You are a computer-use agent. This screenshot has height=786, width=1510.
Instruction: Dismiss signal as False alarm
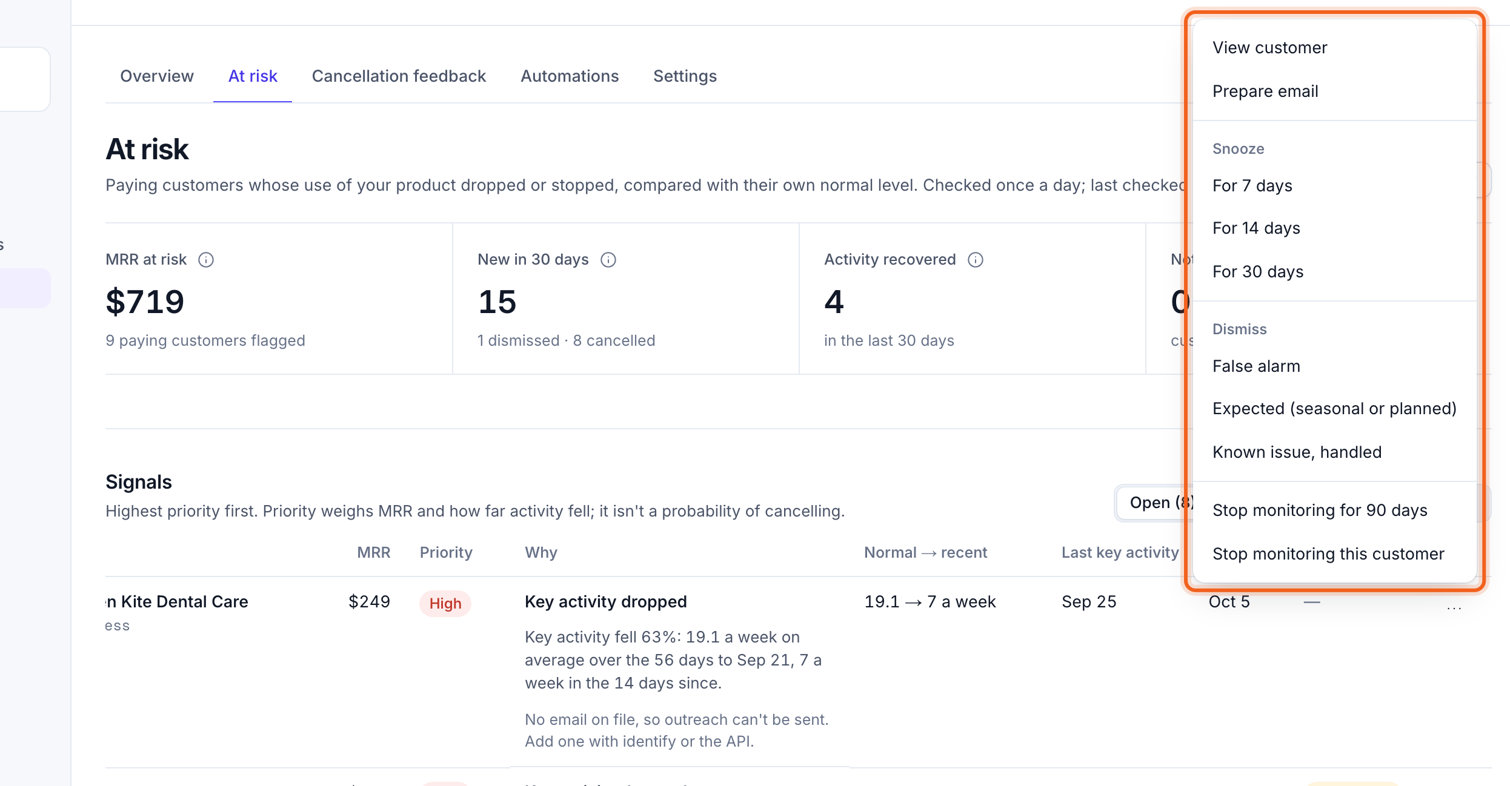coord(1334,366)
